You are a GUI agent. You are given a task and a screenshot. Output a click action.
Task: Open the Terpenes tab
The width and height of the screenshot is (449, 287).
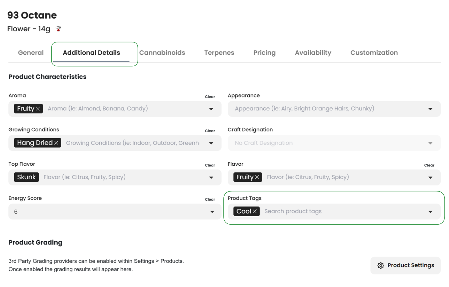[x=219, y=53]
